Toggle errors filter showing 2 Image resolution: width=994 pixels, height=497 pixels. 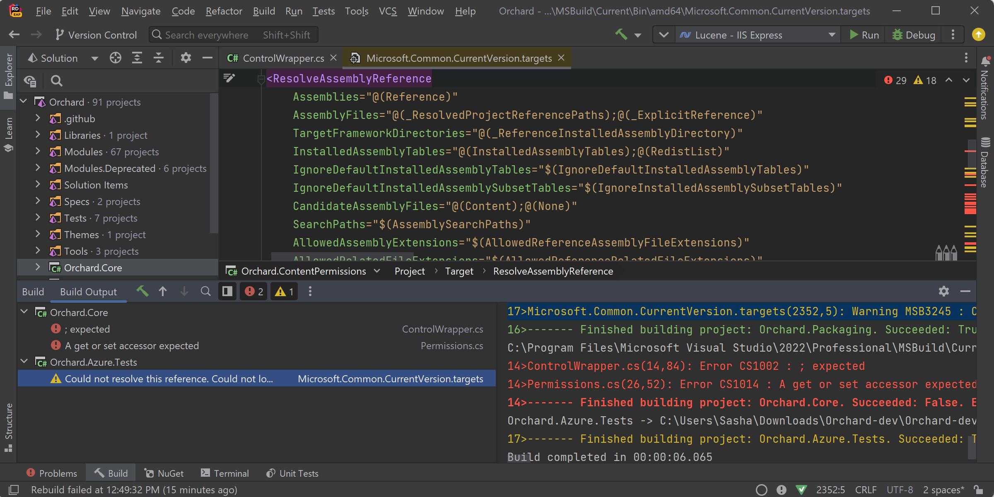click(x=254, y=292)
